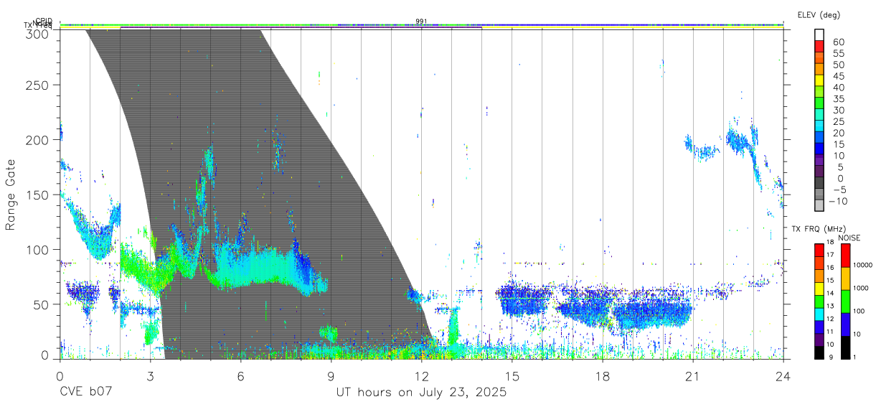Click the -5 label on ELEV colorbar
881x407 pixels.
(x=842, y=190)
